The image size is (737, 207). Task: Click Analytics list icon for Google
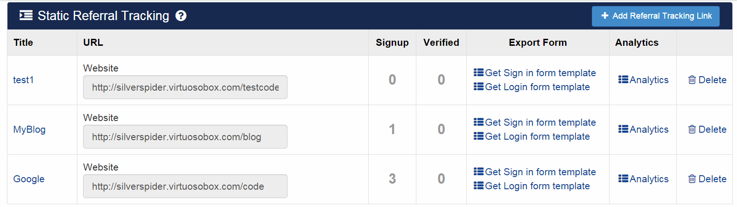623,179
